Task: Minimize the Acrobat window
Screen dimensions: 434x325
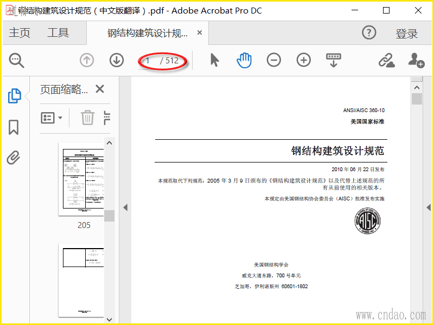Action: pos(355,10)
